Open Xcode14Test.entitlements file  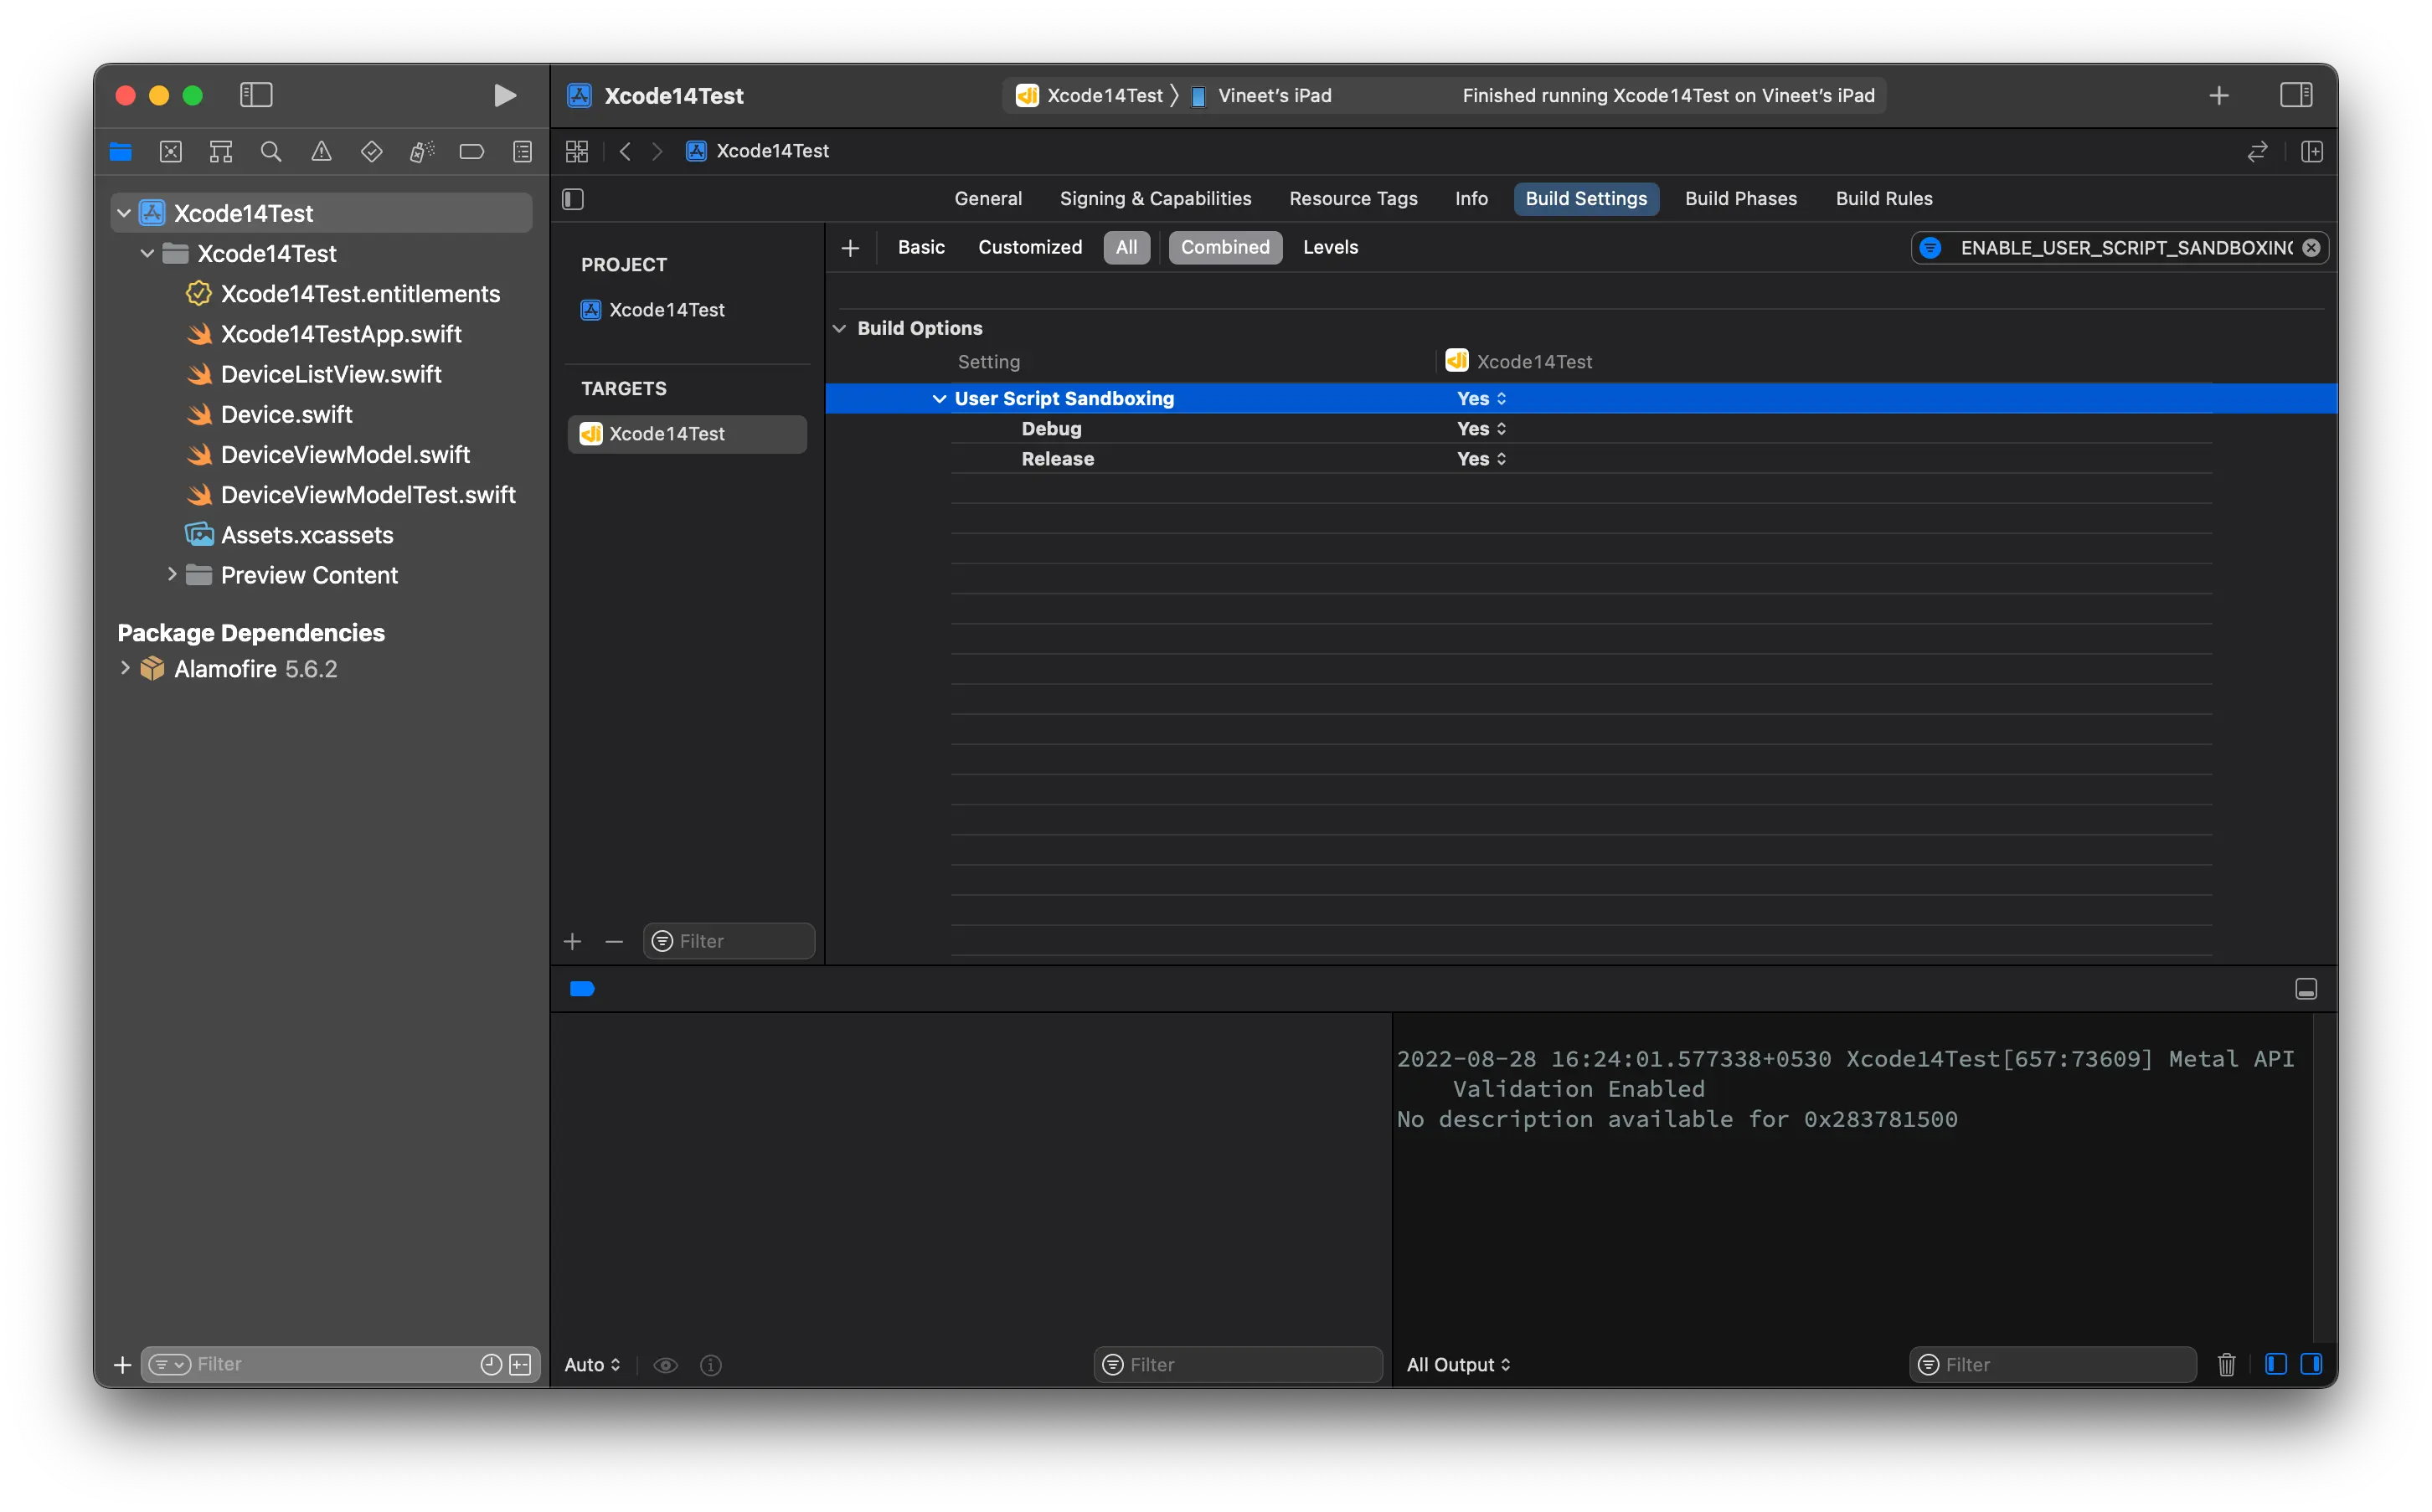344,294
